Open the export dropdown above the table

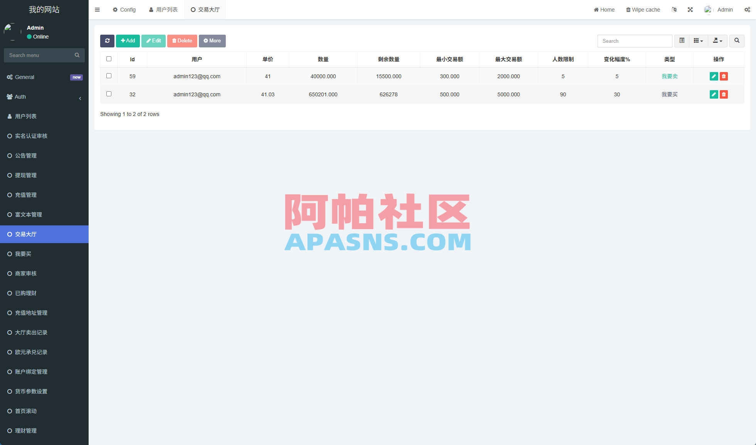tap(717, 41)
